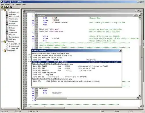Image resolution: width=145 pixels, height=113 pixels.
Task: Click the Open project toolbar icon
Action: pyautogui.click(x=2, y=7)
